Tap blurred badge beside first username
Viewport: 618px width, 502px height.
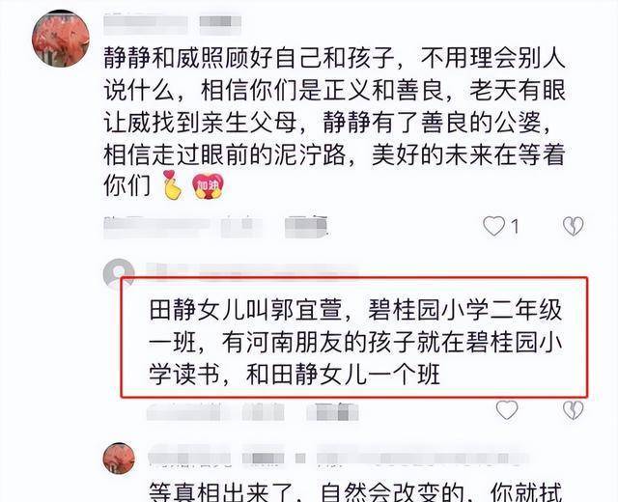pos(220,23)
